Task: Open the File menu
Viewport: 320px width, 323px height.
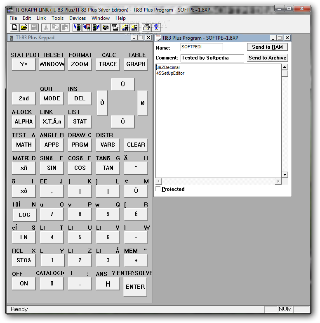Action: tap(13, 18)
